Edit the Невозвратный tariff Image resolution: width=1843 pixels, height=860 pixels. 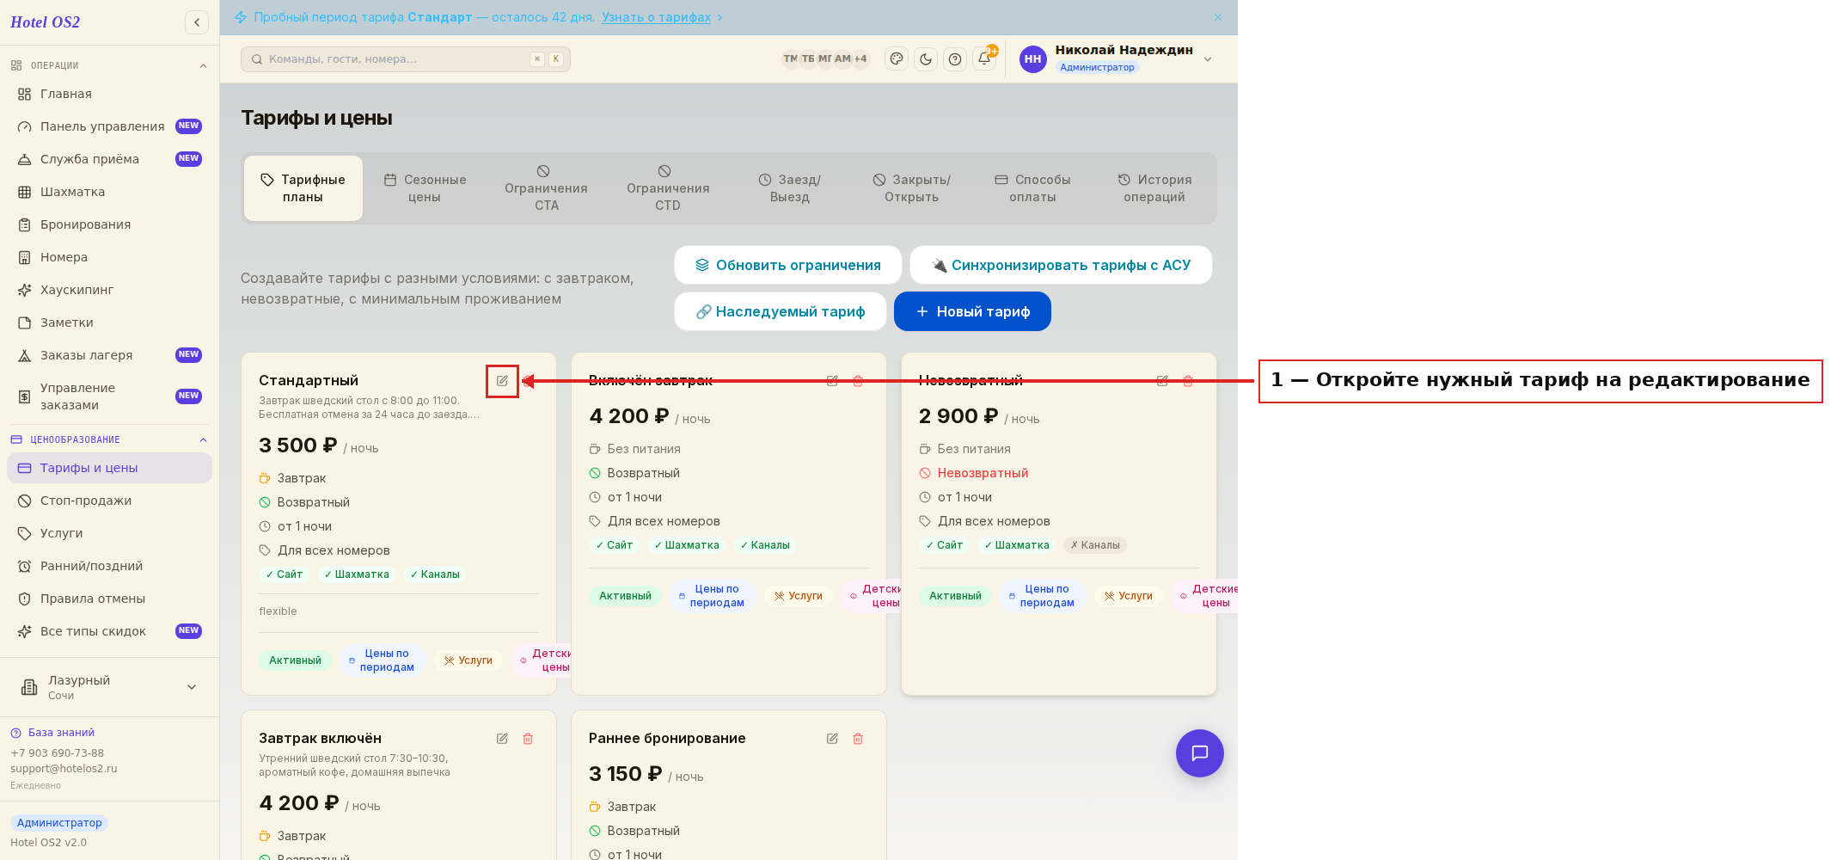click(1162, 381)
